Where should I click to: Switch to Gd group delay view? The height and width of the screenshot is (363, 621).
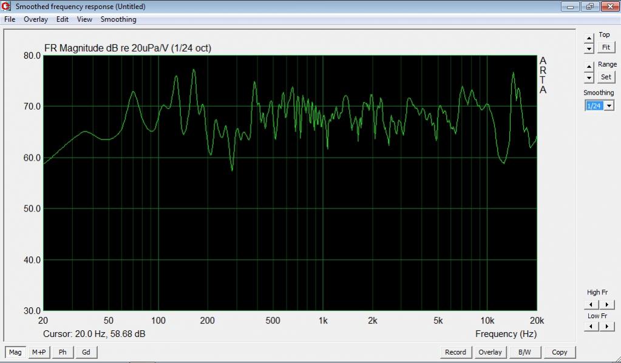coord(86,352)
